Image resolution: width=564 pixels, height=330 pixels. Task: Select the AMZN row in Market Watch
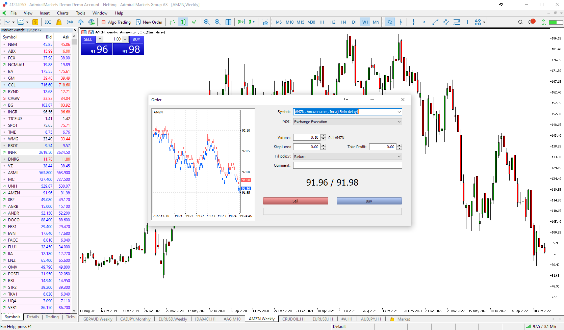(x=36, y=193)
